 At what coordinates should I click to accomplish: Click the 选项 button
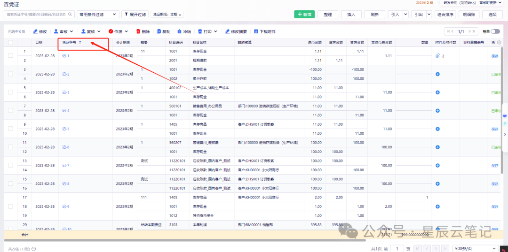point(492,14)
